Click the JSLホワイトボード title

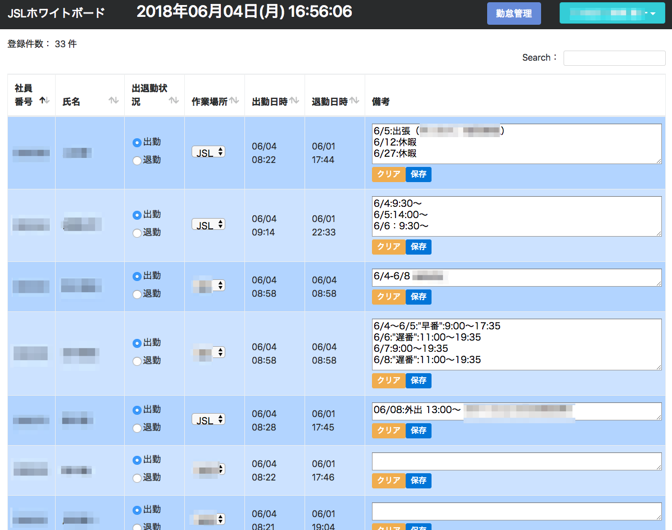(56, 13)
